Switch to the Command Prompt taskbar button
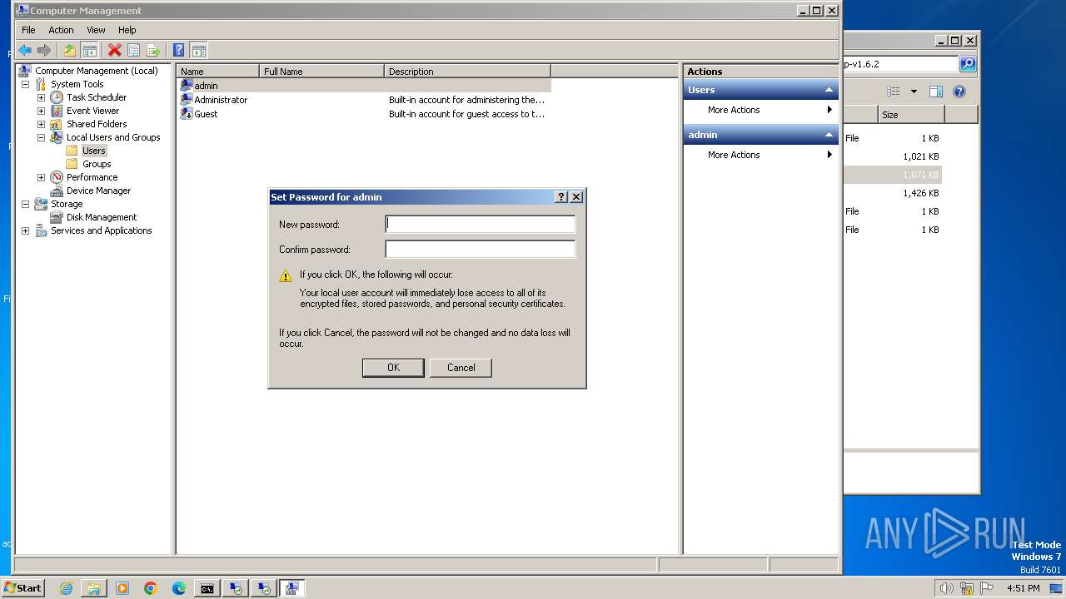The image size is (1066, 599). pos(207,588)
